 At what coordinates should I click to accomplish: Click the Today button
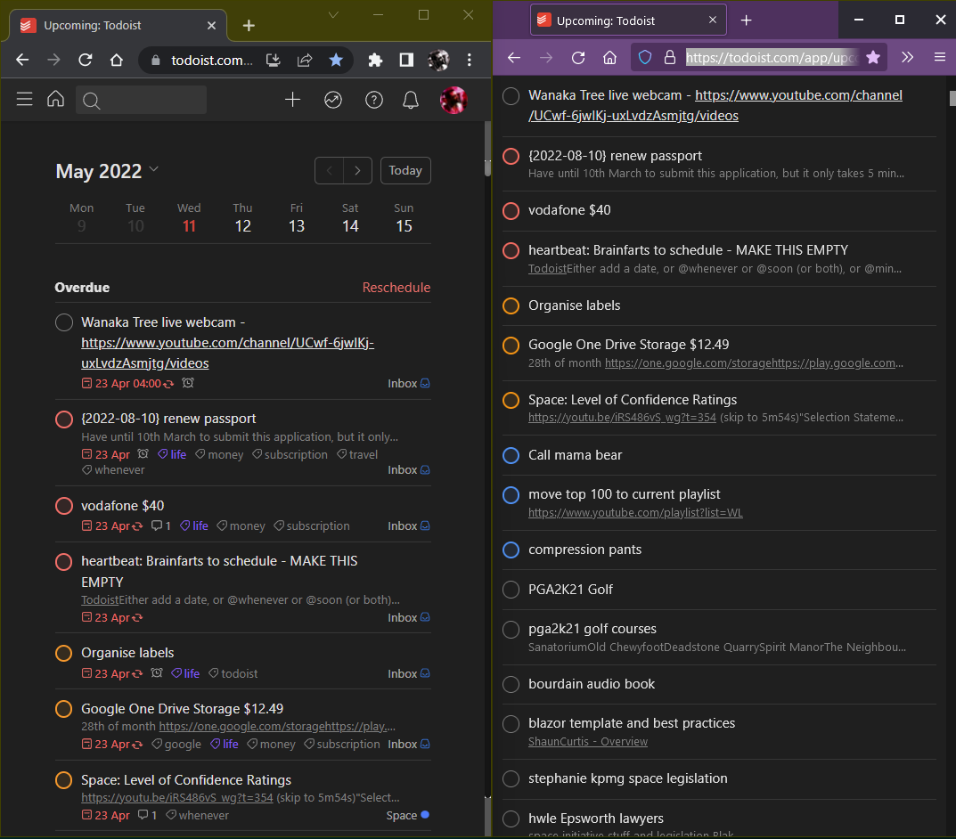tap(405, 171)
